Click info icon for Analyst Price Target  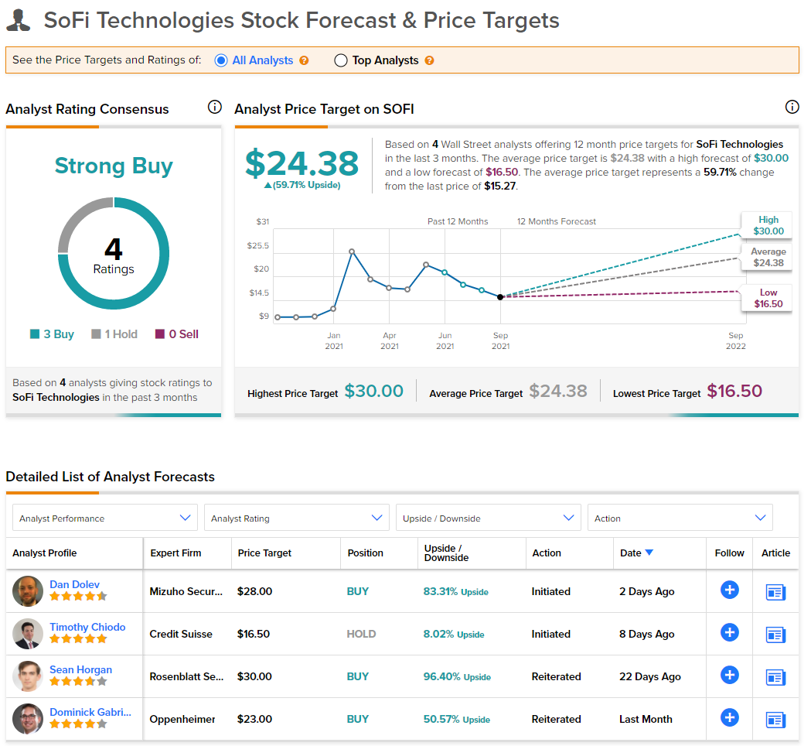(x=792, y=107)
